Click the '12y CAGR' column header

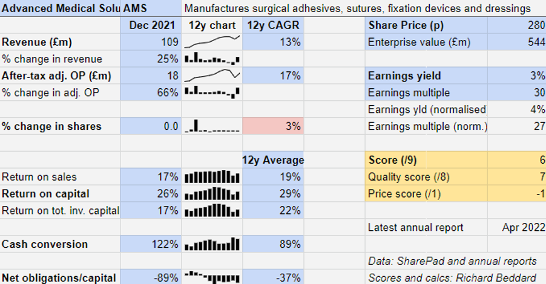coord(274,25)
